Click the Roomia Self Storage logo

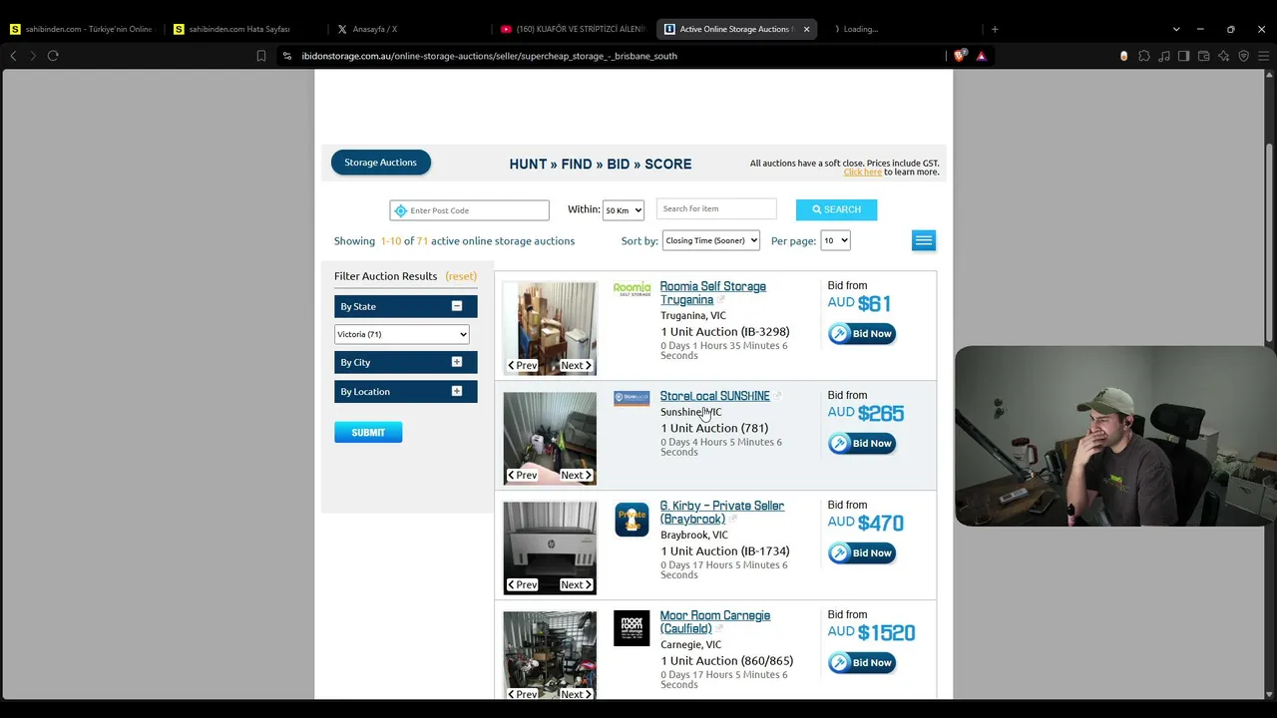pyautogui.click(x=632, y=289)
